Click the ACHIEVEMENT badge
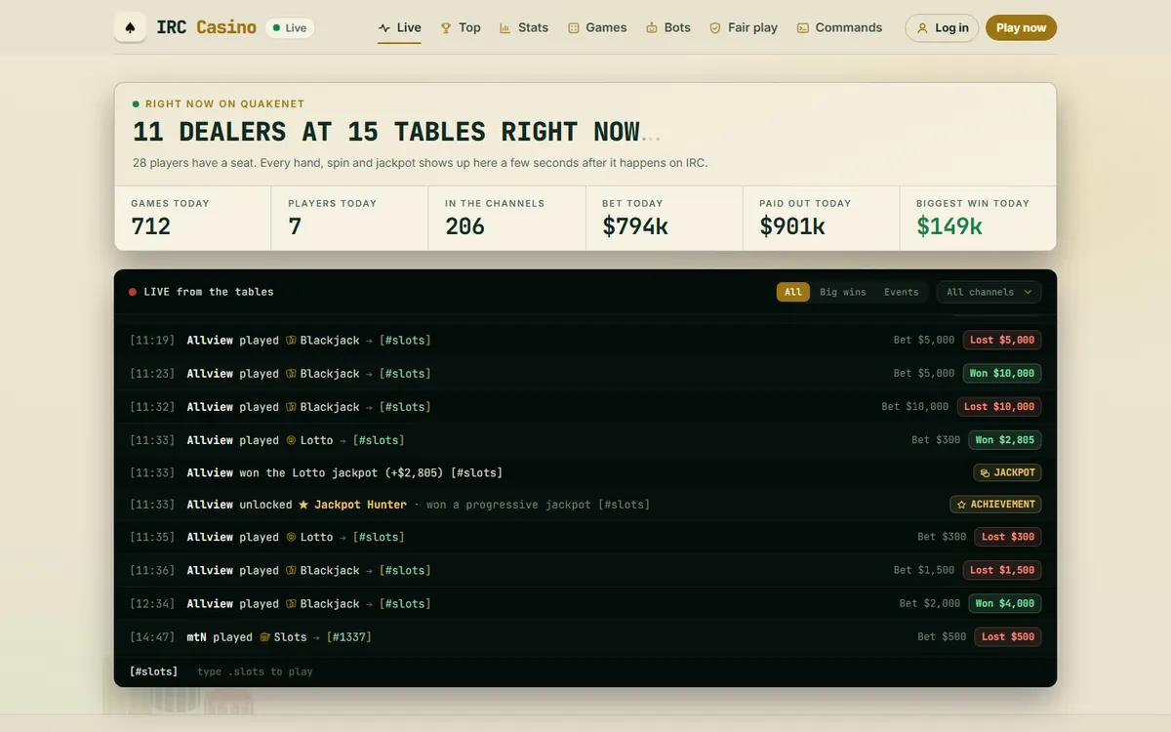The width and height of the screenshot is (1171, 732). [x=995, y=505]
